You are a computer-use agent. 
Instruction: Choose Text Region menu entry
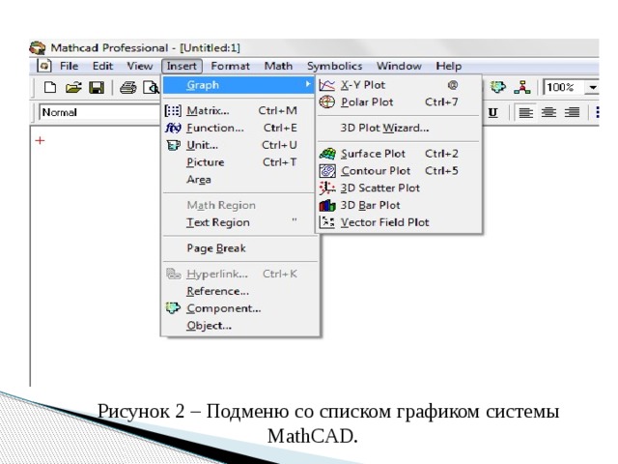pyautogui.click(x=239, y=222)
